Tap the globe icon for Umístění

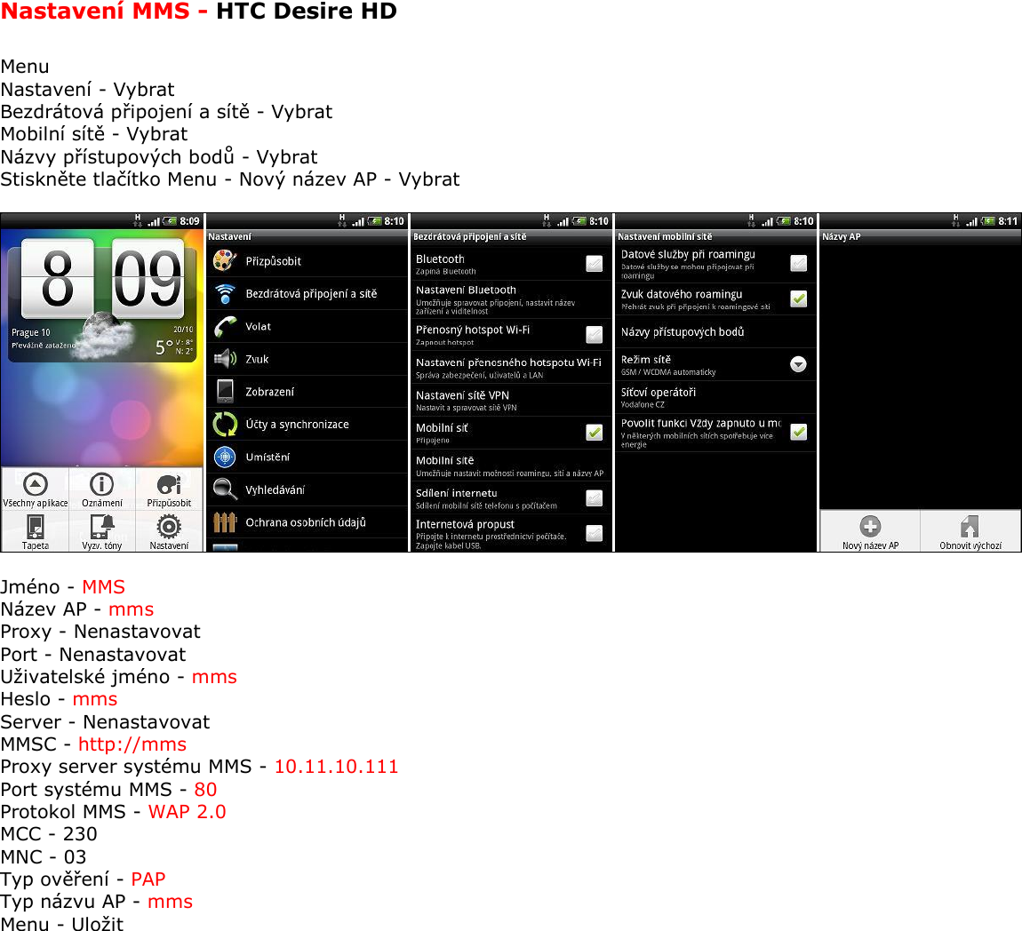(x=225, y=457)
